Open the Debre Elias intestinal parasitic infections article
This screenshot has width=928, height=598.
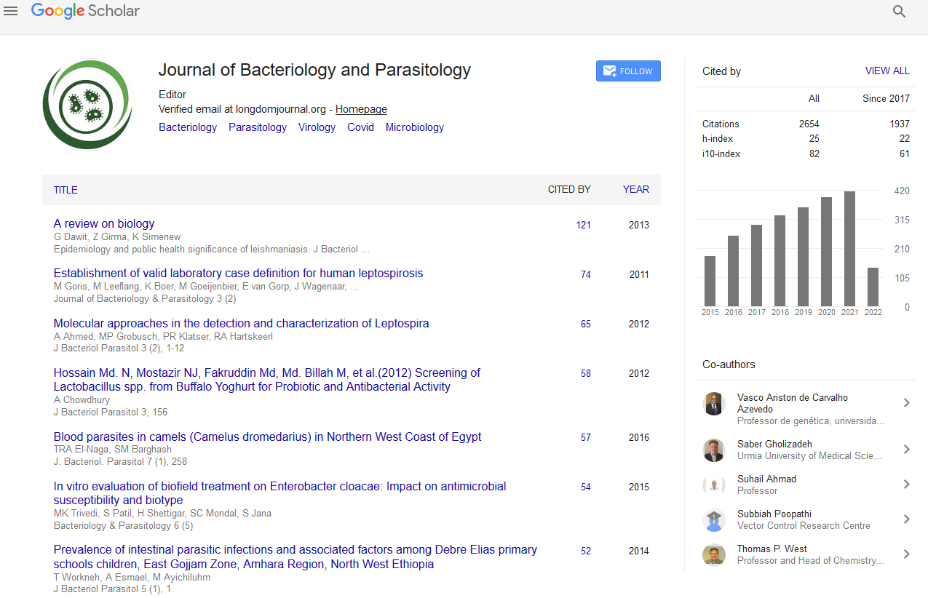(x=296, y=557)
